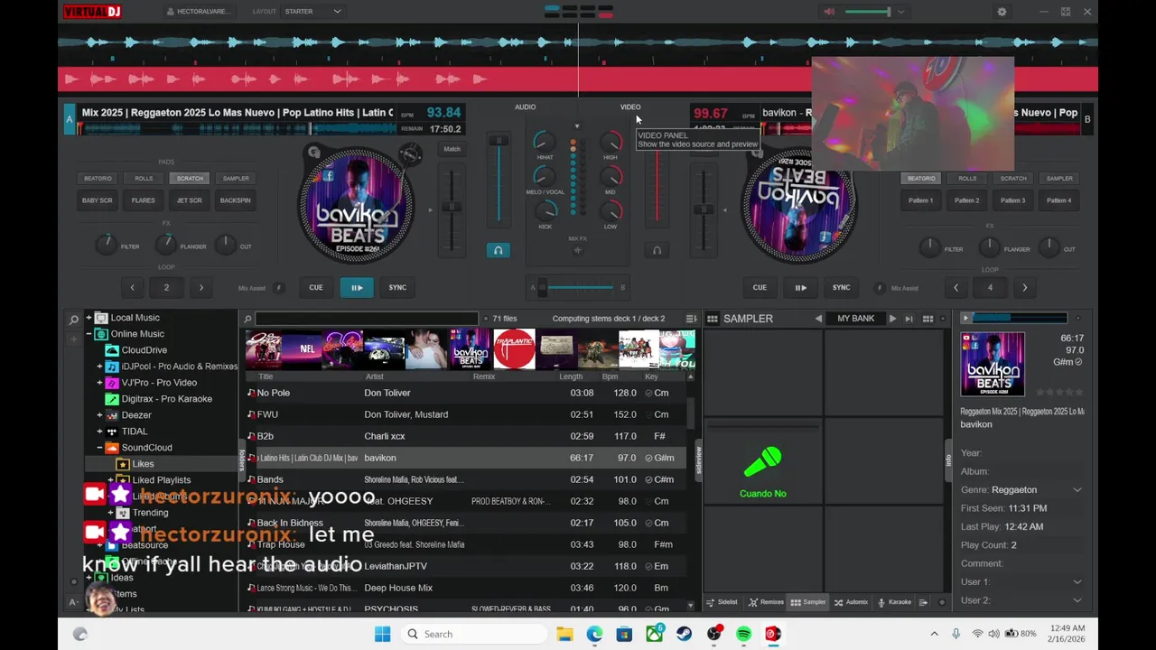The image size is (1156, 650).
Task: Collapse the Online Music folder
Action: pyautogui.click(x=89, y=334)
